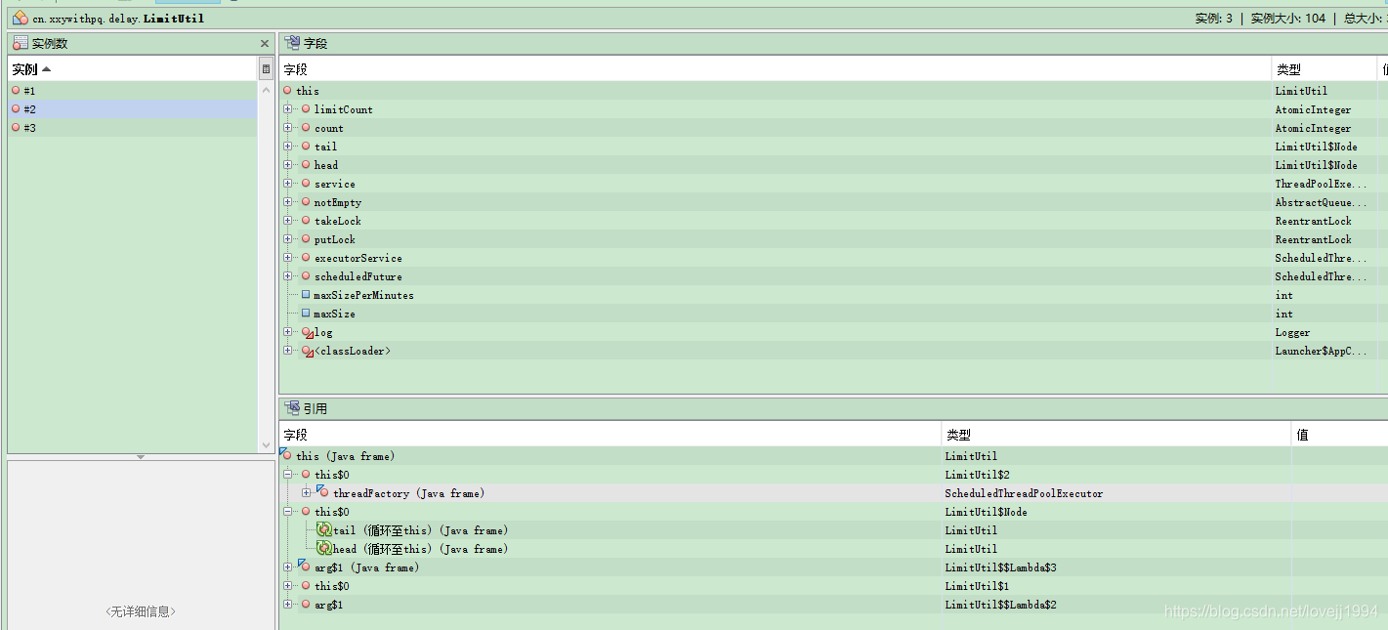Expand the notEmpty field node
Viewport: 1388px width, 630px height.
[288, 202]
